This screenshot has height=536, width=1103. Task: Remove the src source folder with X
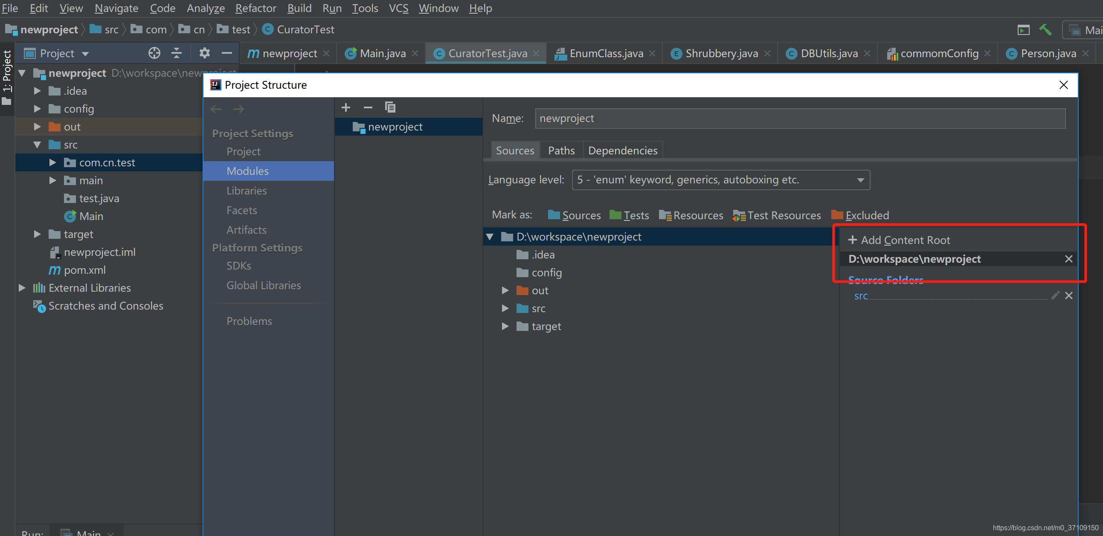tap(1069, 296)
